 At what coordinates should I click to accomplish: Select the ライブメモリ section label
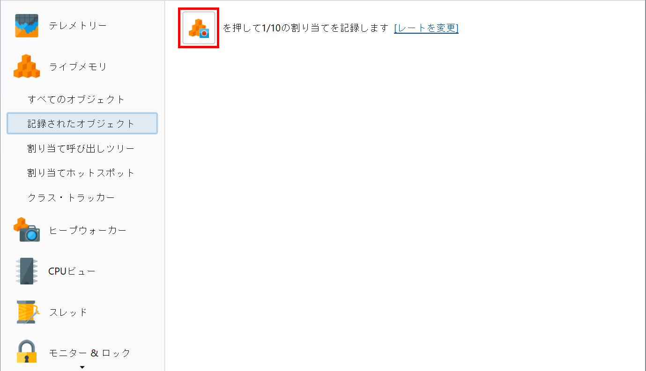pos(78,67)
